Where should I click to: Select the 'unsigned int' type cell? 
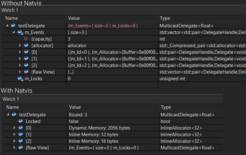point(172,79)
